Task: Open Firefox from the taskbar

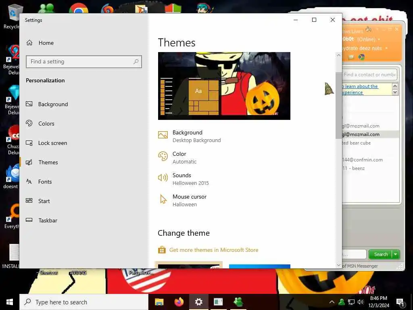Action: point(179,302)
